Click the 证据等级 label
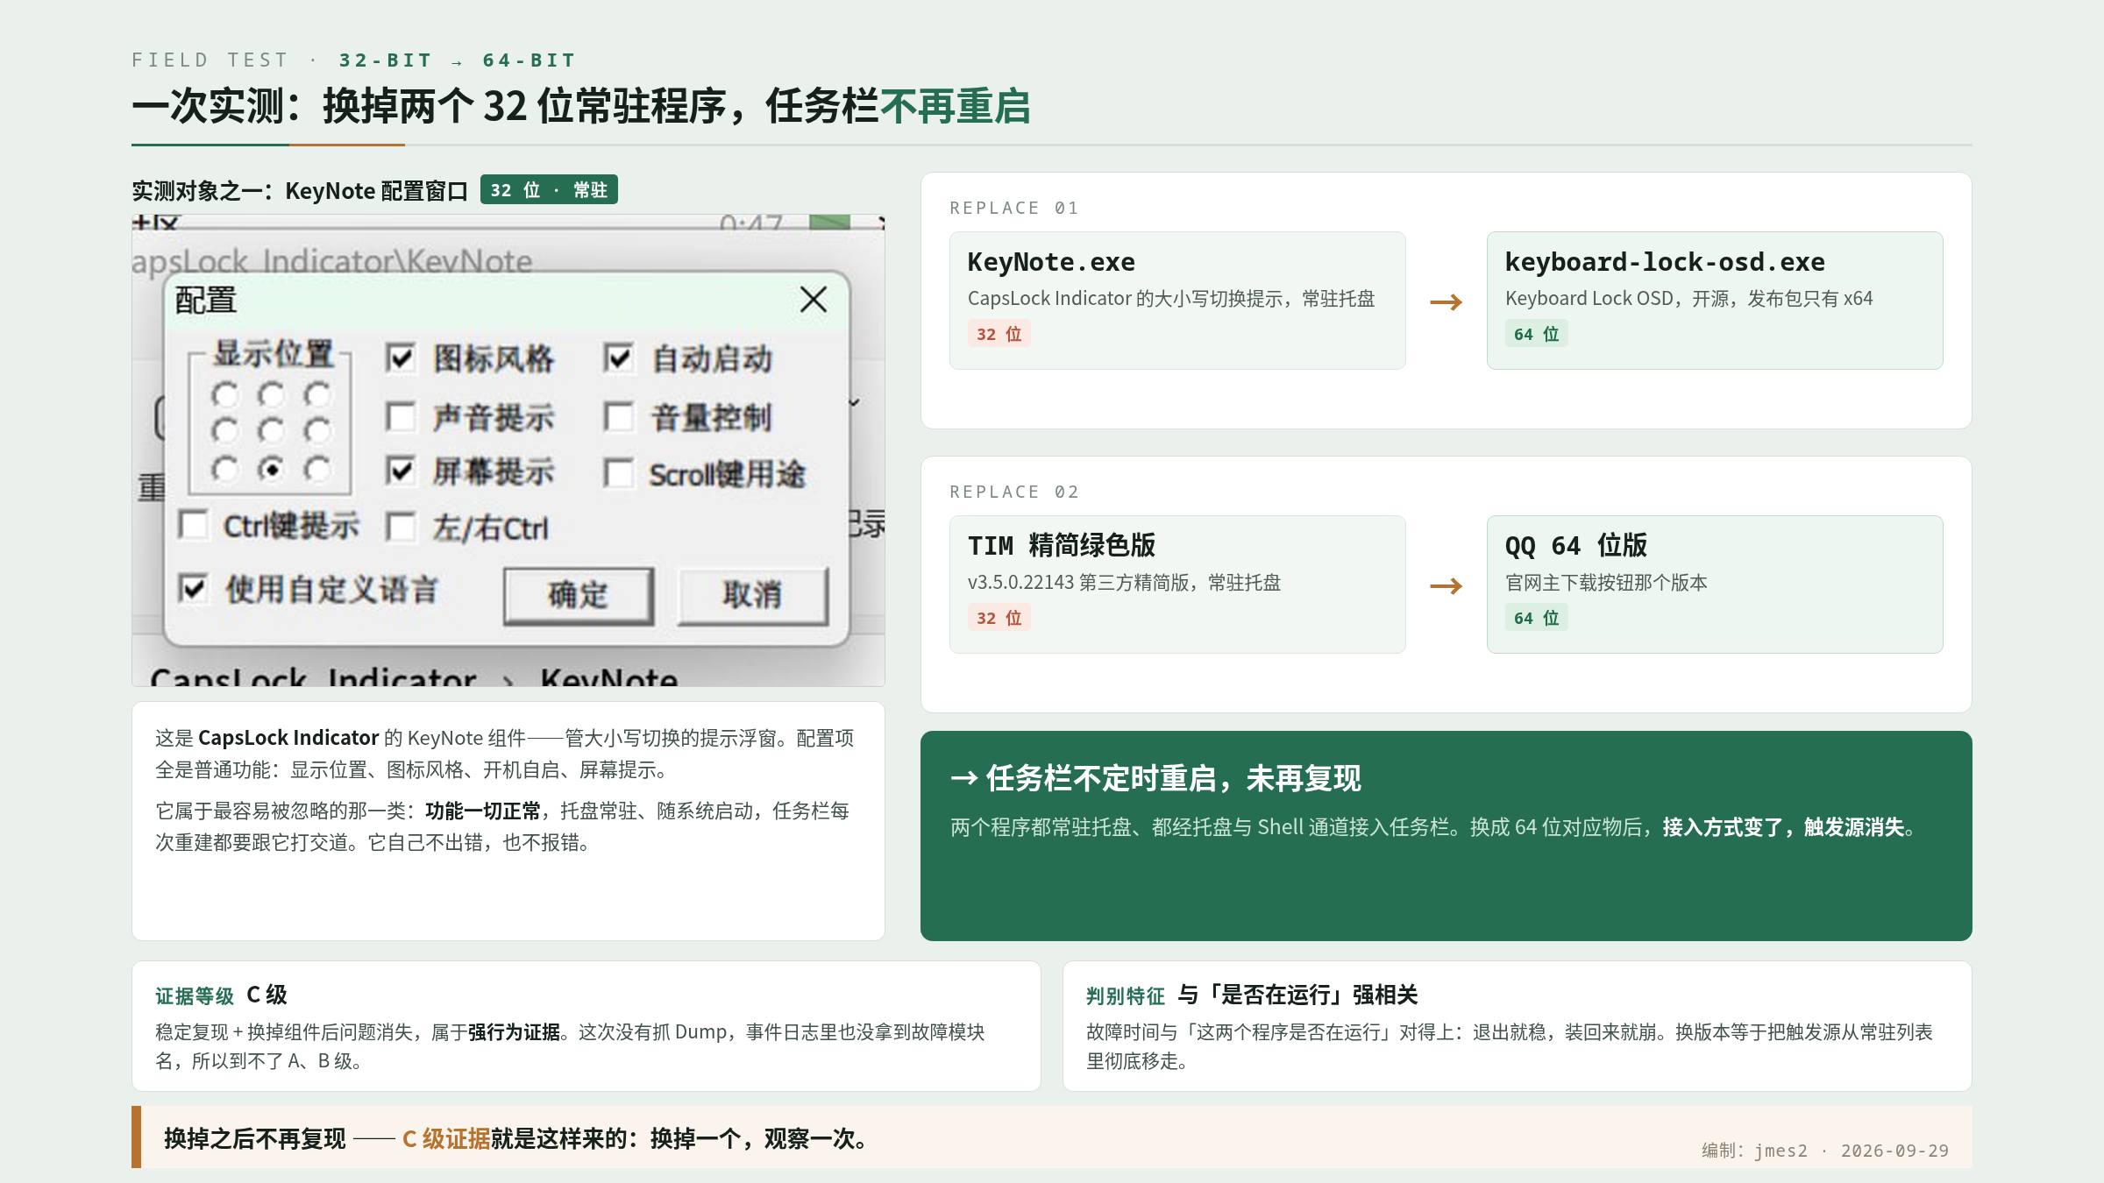The height and width of the screenshot is (1183, 2104). pyautogui.click(x=195, y=996)
